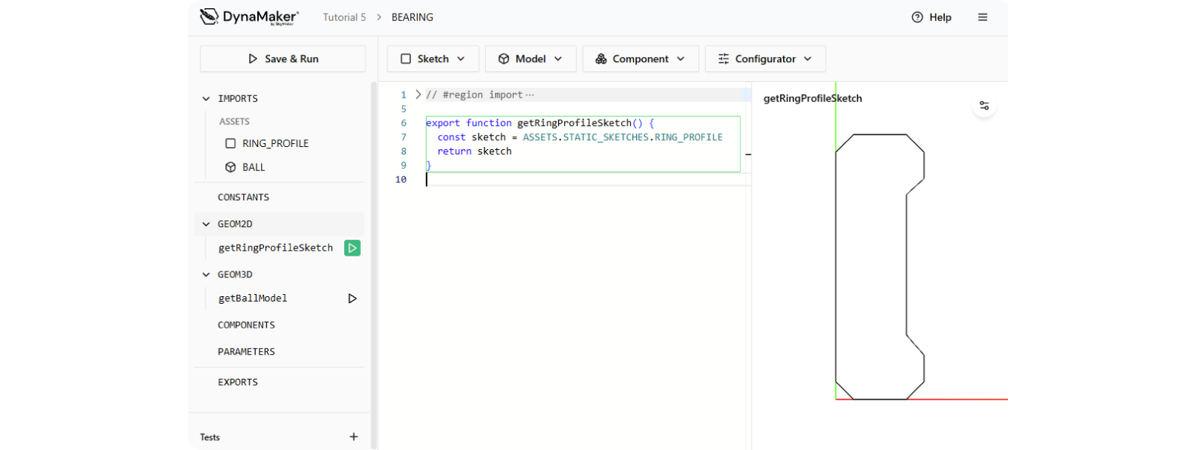The height and width of the screenshot is (450, 1200).
Task: Run getRingProfileSketch with green play icon
Action: [x=352, y=247]
